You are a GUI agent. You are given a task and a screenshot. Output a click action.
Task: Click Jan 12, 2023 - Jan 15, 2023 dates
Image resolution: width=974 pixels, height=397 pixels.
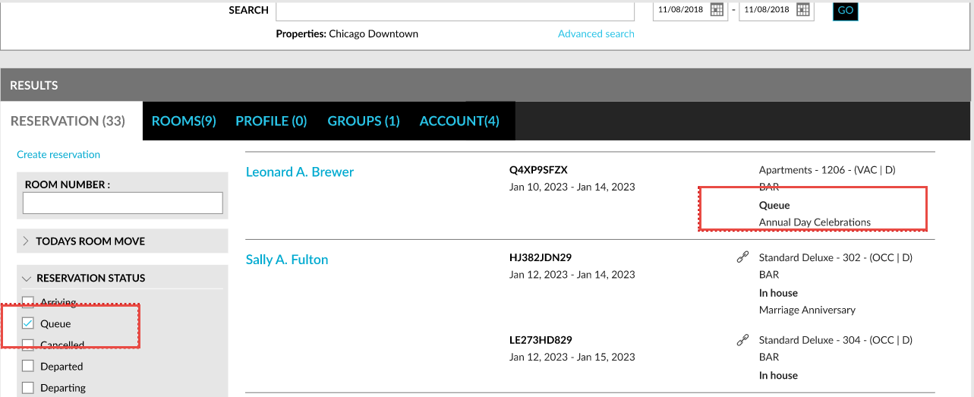[572, 357]
